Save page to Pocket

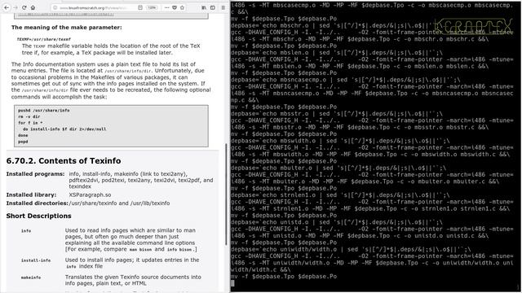(x=175, y=7)
